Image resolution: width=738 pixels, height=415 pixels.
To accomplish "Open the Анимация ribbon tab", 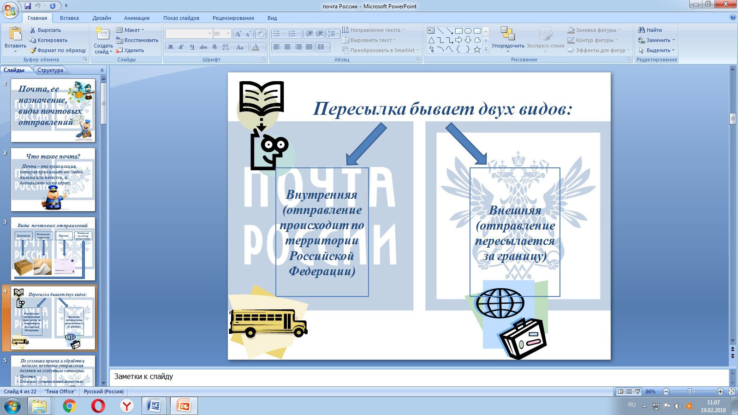I will pos(137,18).
